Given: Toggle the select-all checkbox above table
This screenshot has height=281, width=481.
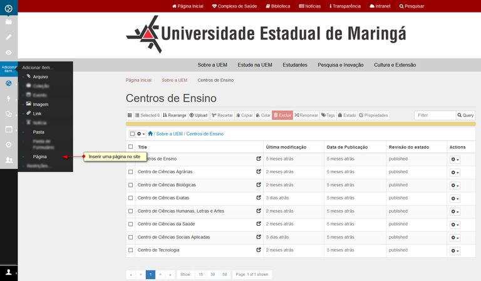Looking at the screenshot, I should (x=132, y=134).
